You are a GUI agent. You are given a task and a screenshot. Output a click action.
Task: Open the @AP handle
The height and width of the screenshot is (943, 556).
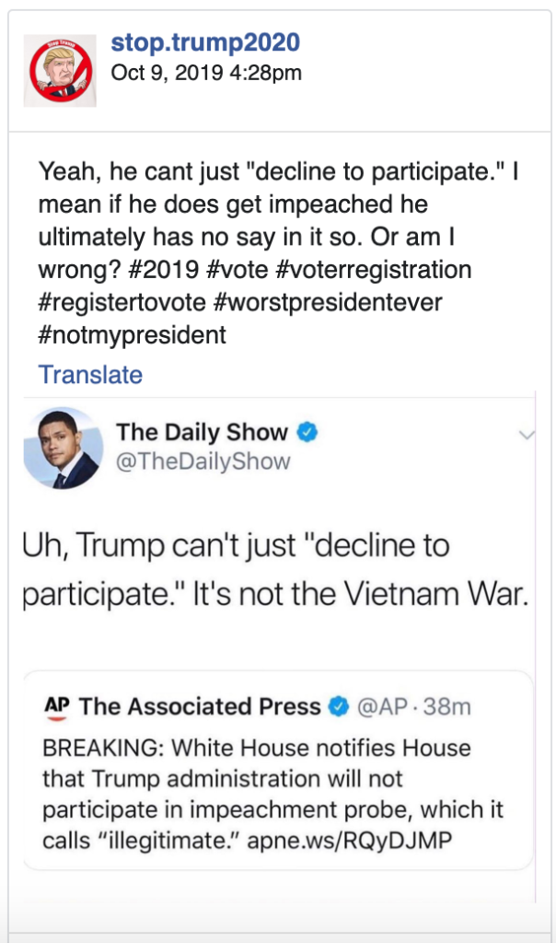[381, 707]
